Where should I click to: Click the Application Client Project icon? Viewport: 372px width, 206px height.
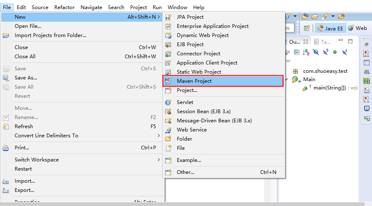pos(168,63)
